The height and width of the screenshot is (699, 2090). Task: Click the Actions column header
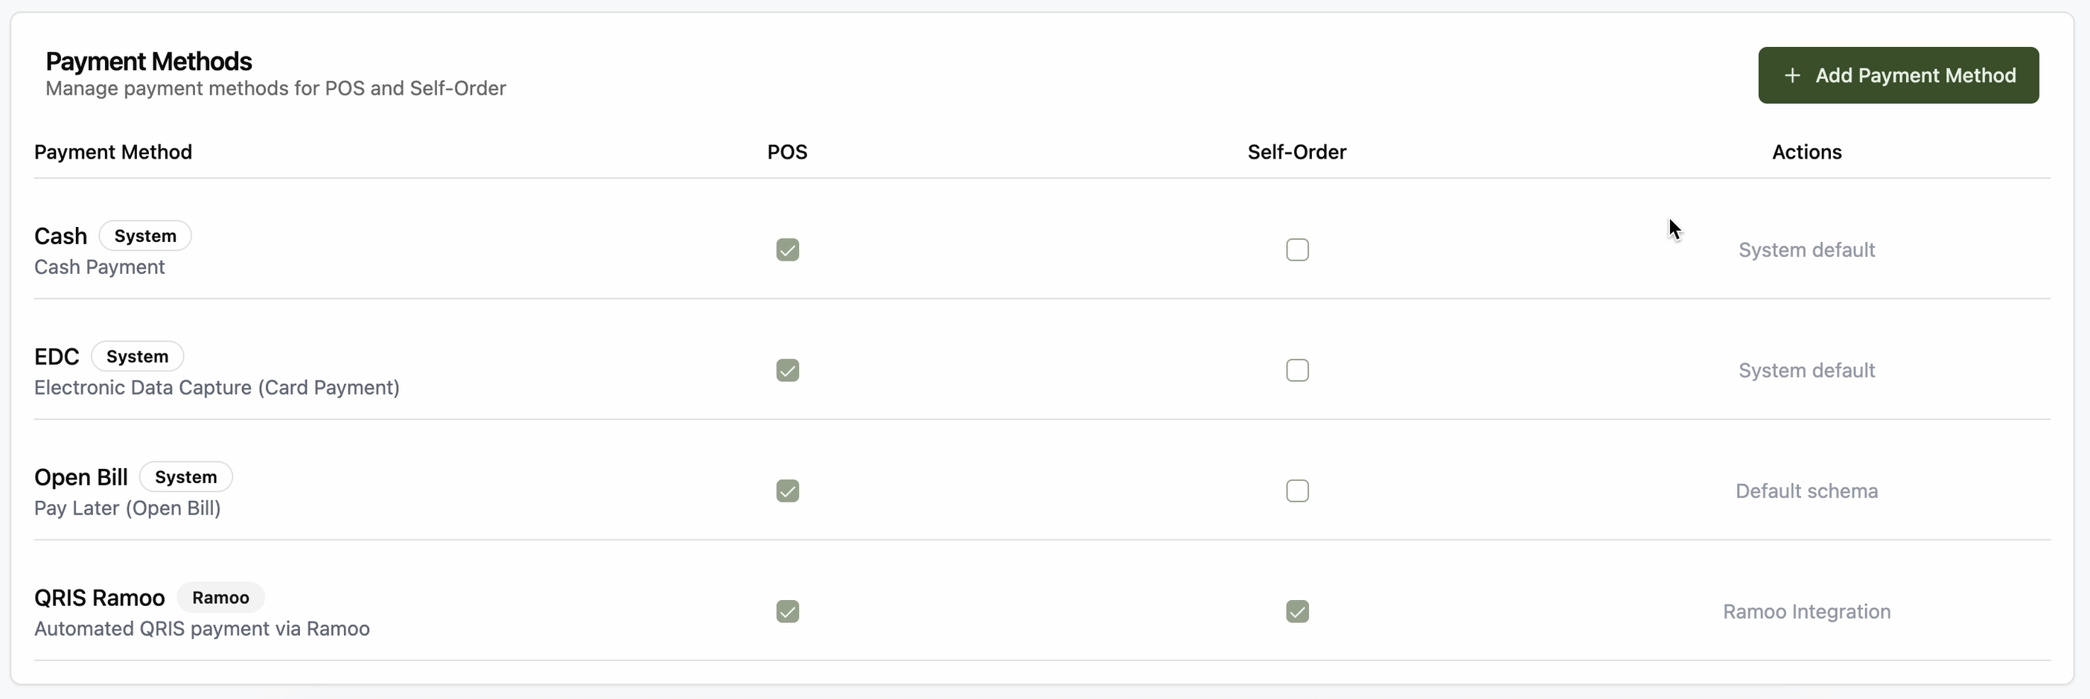tap(1806, 152)
